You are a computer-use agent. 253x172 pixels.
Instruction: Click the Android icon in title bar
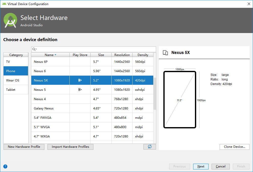[4, 4]
